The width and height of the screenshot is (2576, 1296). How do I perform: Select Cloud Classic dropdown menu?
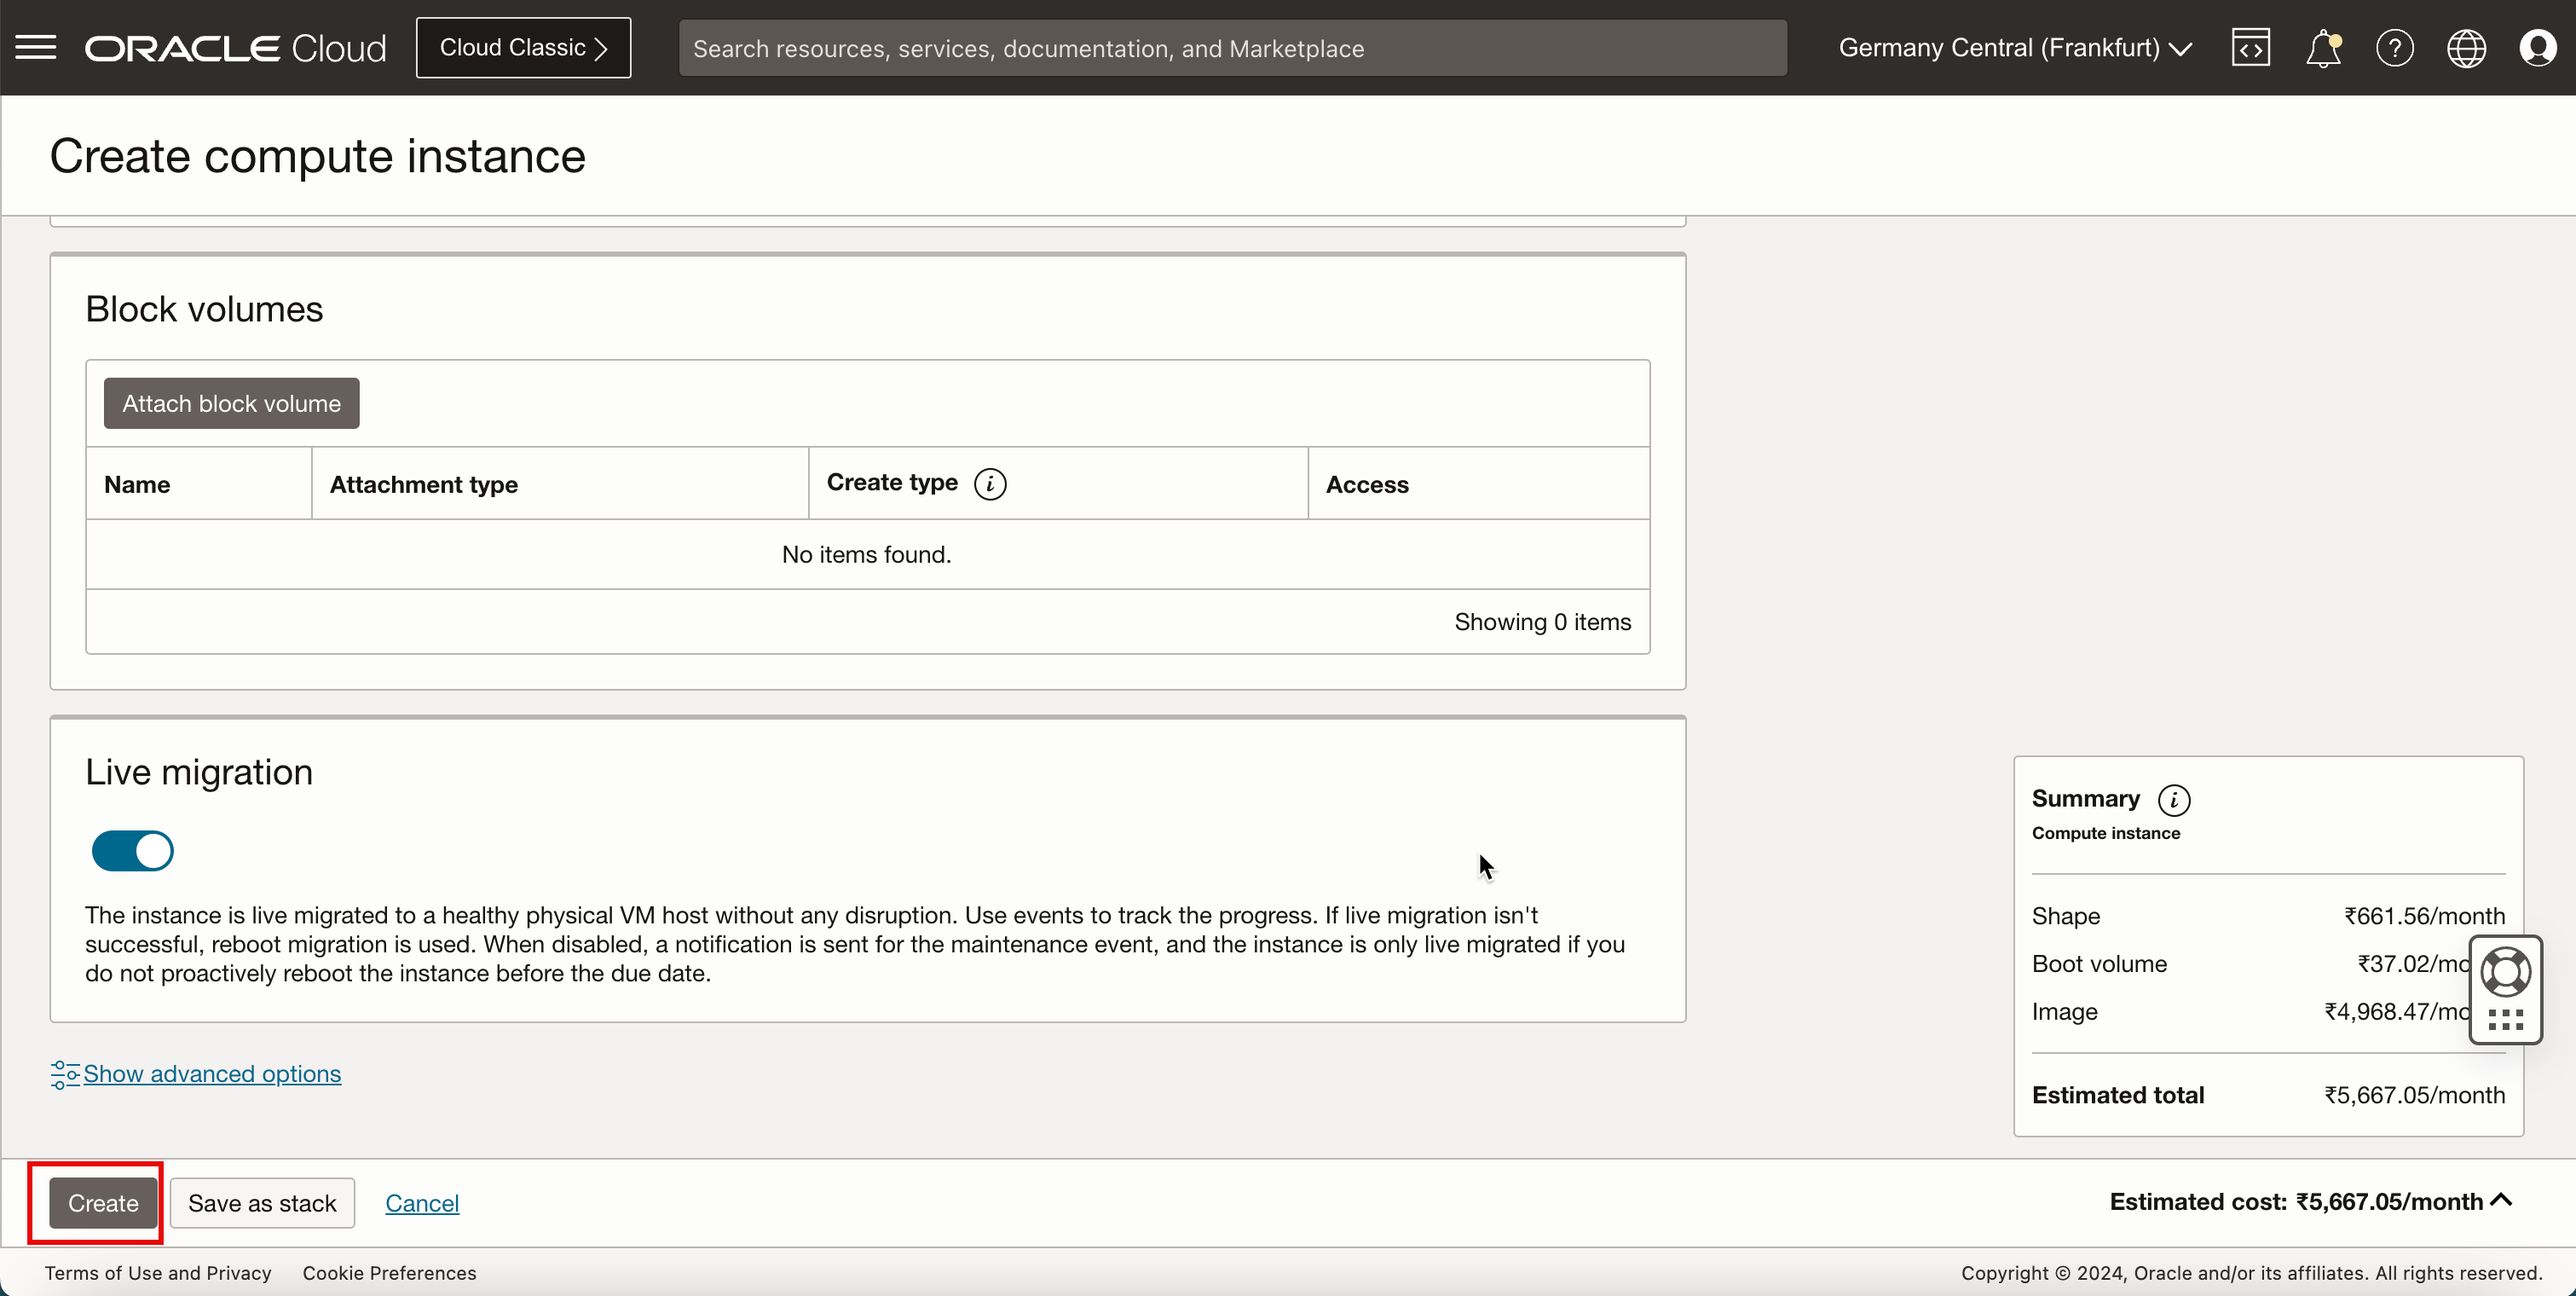click(523, 46)
